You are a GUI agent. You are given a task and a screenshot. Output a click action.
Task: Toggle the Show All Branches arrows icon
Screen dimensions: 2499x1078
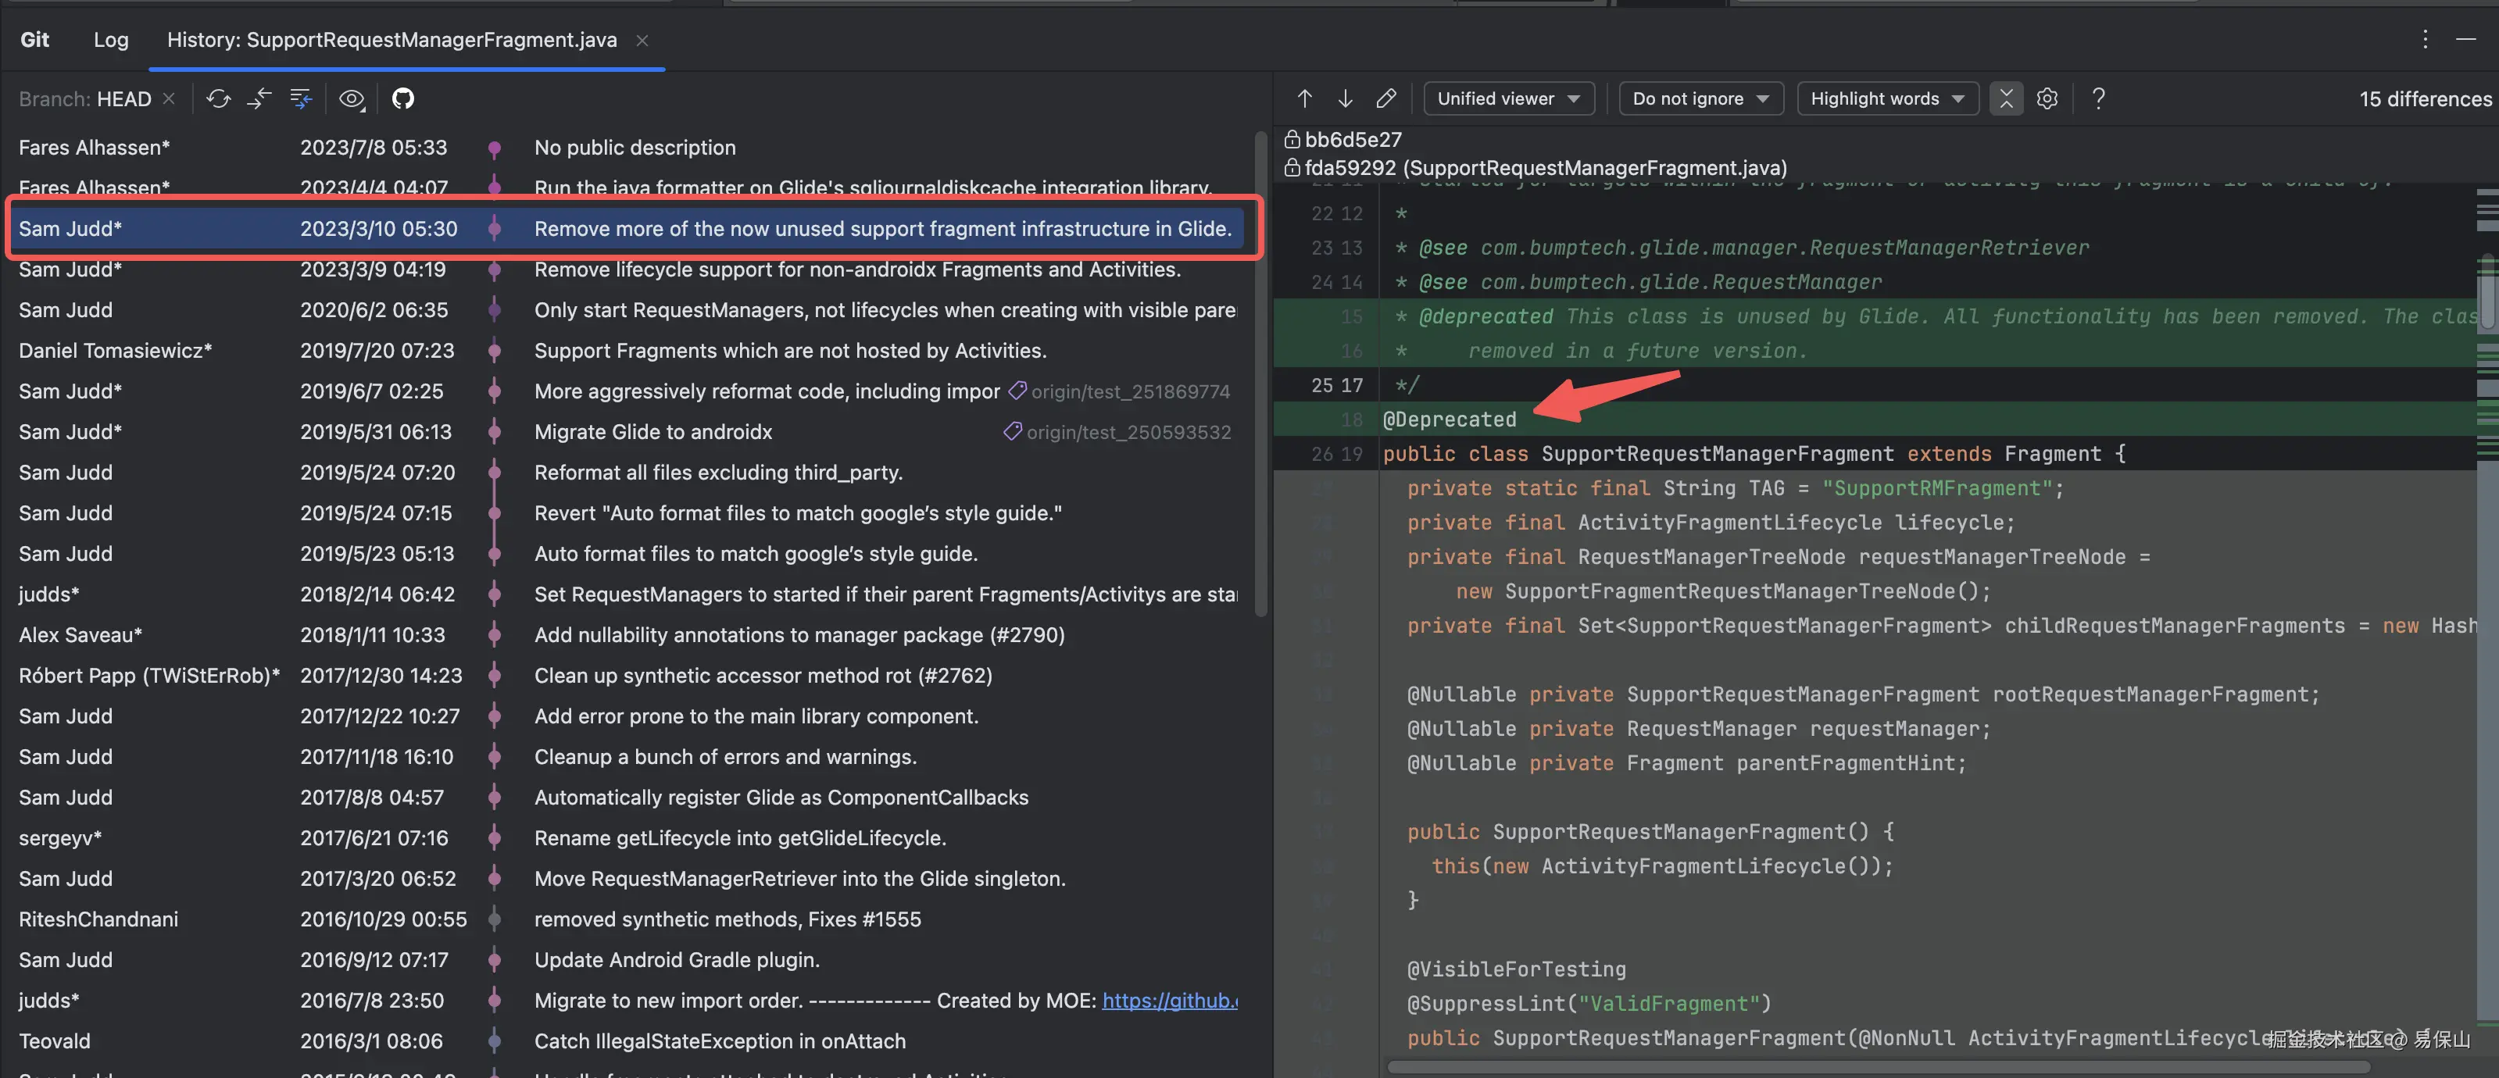coord(259,98)
